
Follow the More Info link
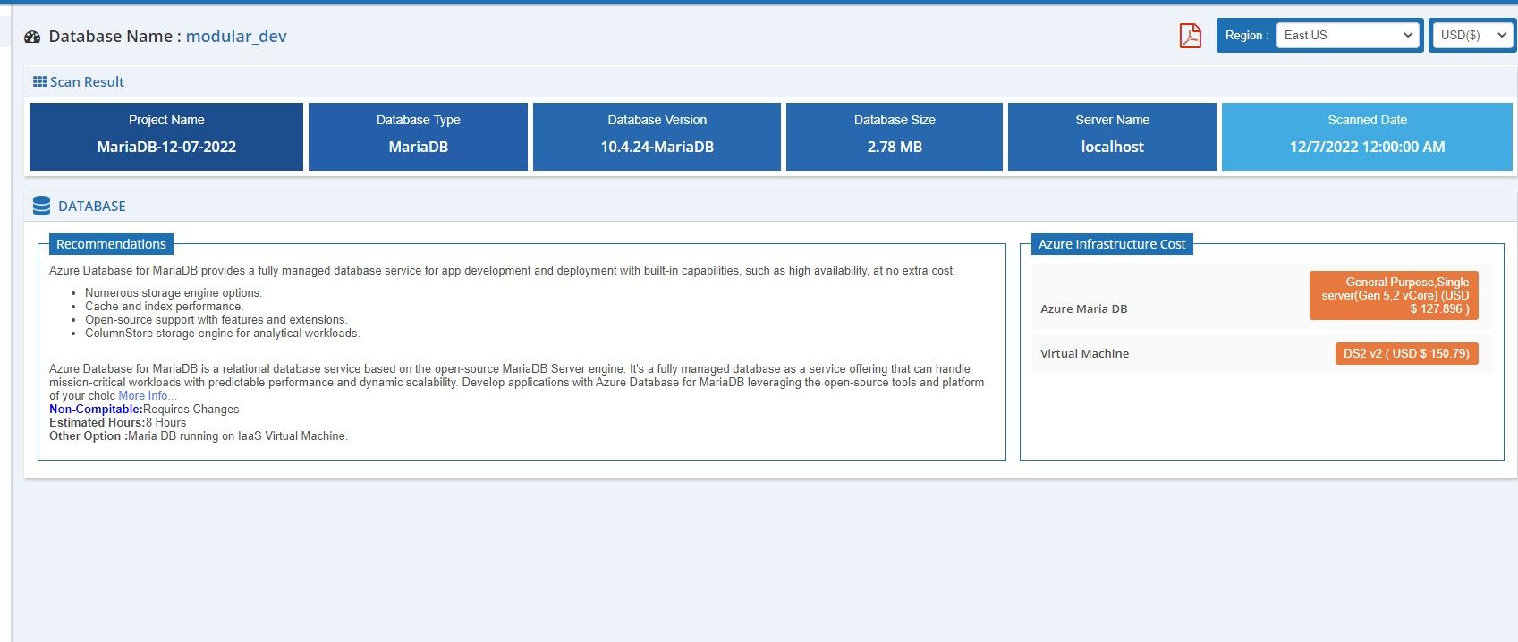[147, 396]
